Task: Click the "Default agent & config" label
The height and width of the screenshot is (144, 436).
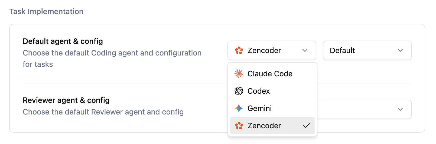Action: [x=63, y=41]
